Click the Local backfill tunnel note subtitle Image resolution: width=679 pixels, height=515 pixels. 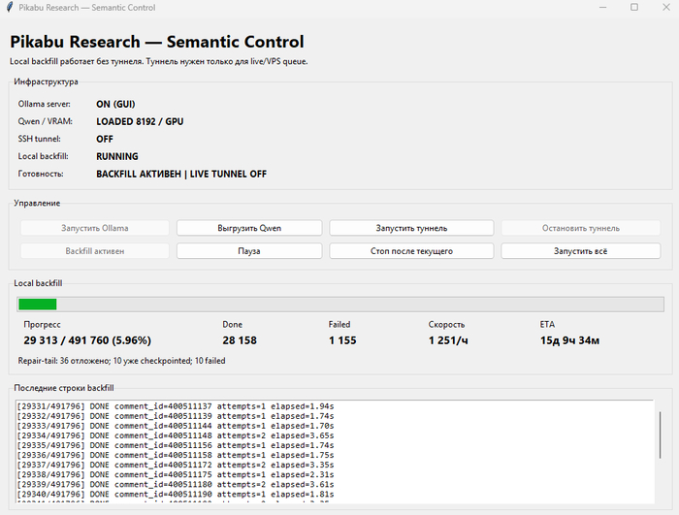tap(159, 61)
